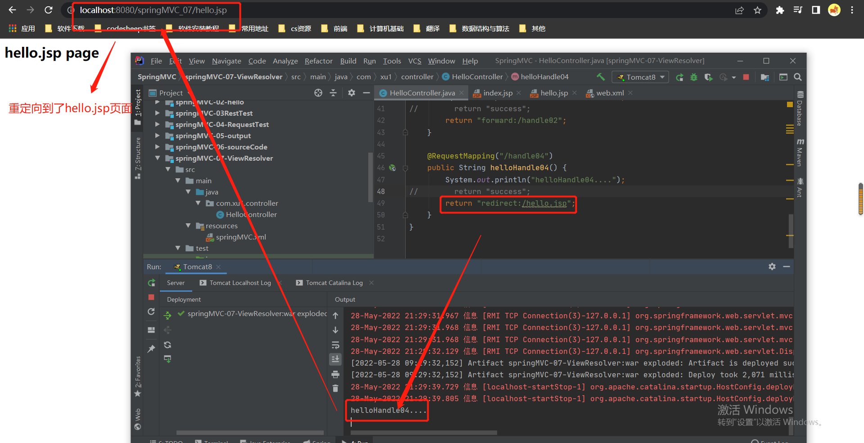The image size is (864, 443).
Task: Hide the Project panel with minus icon
Action: pos(366,93)
